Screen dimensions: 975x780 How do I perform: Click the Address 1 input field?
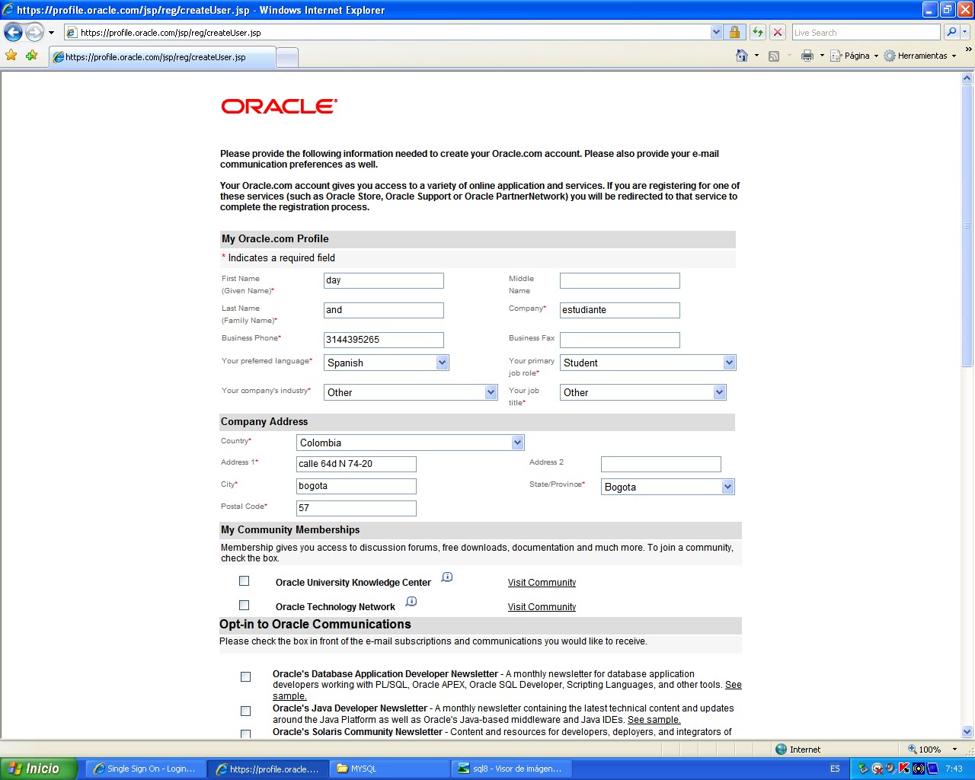pos(356,464)
